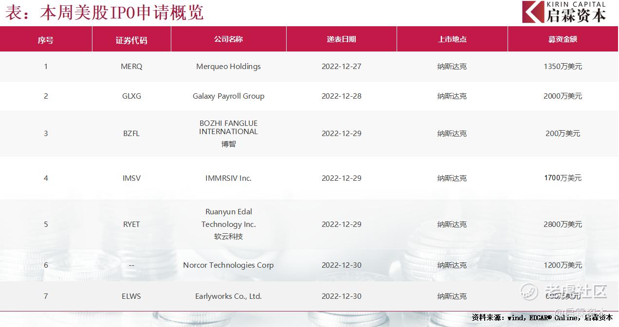Click company name Merqueo Holdings
Viewport: 619px width, 327px height.
click(x=228, y=67)
